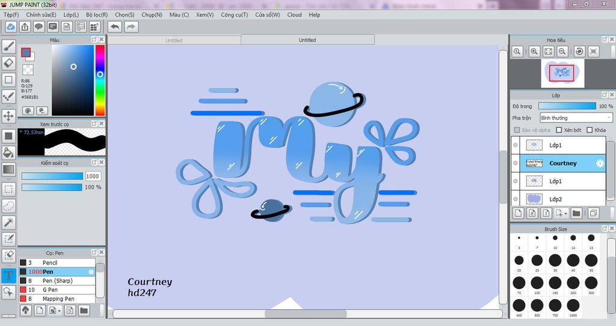Select the Operation pointer tool
Viewport: 616px width, 326px height.
coord(8,291)
